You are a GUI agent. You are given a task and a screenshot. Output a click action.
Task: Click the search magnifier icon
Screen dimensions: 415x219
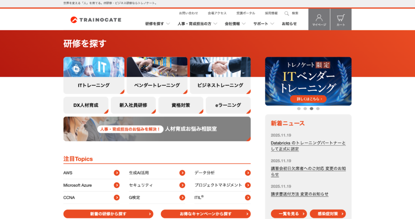287,13
